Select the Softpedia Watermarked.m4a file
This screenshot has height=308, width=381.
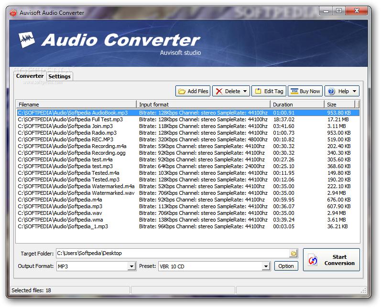[76, 186]
